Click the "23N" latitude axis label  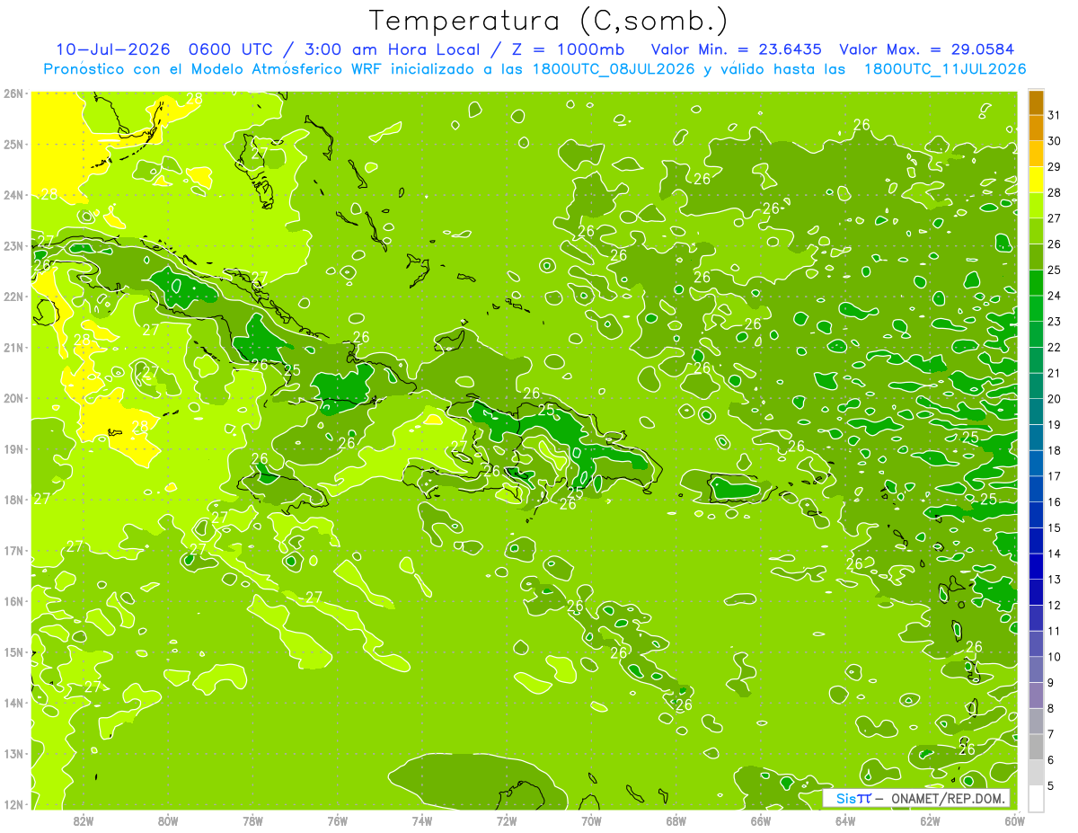click(13, 245)
